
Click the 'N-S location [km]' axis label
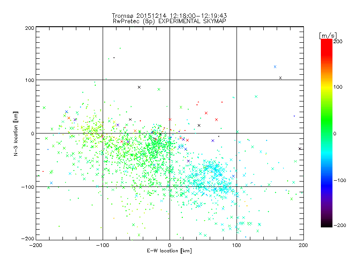(16, 133)
